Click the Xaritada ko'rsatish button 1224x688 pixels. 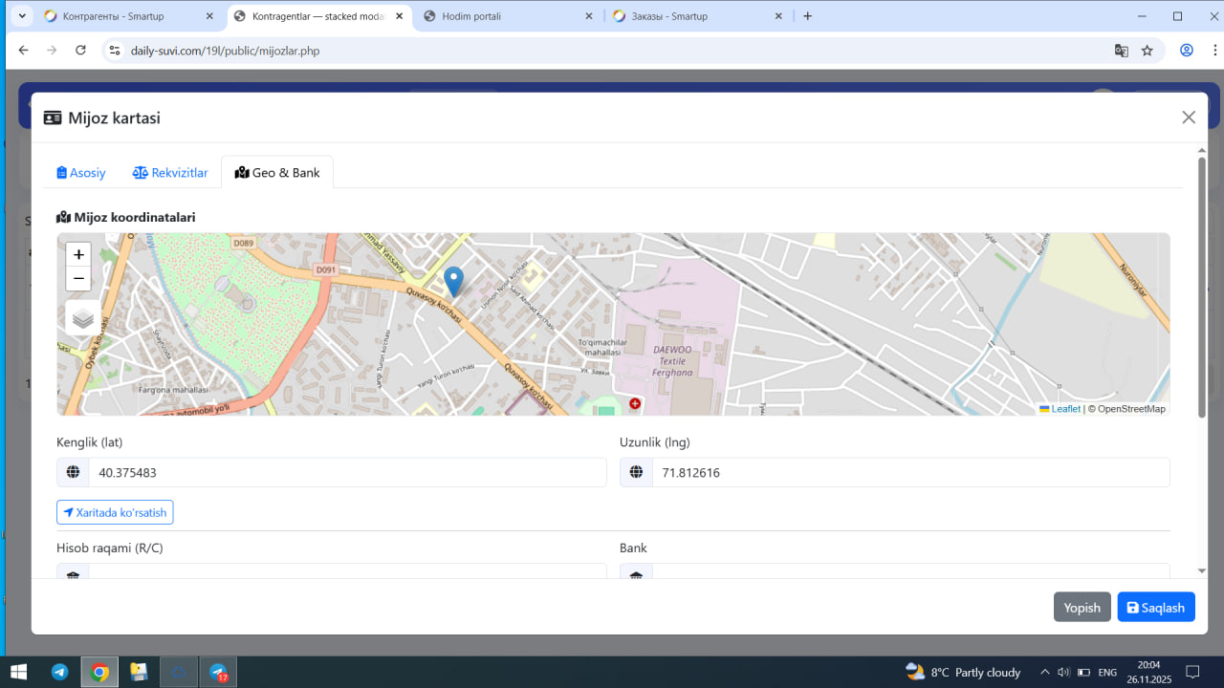click(x=115, y=513)
